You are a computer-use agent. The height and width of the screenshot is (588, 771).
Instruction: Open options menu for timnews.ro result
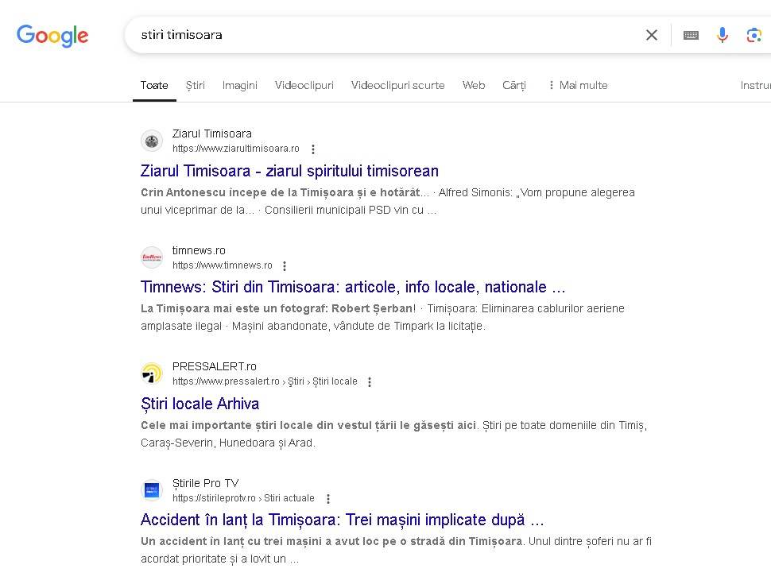(285, 266)
